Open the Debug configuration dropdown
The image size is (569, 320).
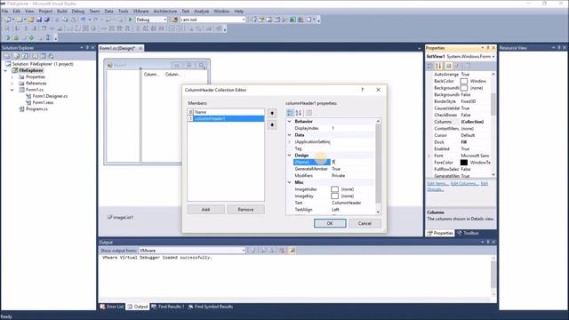(165, 20)
